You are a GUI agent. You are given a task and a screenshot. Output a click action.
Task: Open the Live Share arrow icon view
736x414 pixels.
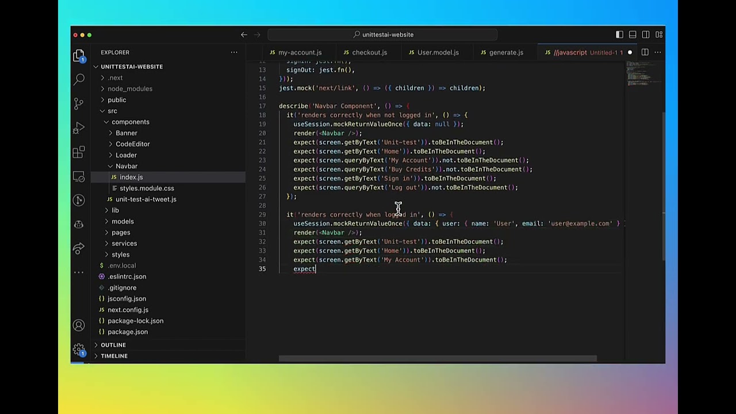click(79, 248)
